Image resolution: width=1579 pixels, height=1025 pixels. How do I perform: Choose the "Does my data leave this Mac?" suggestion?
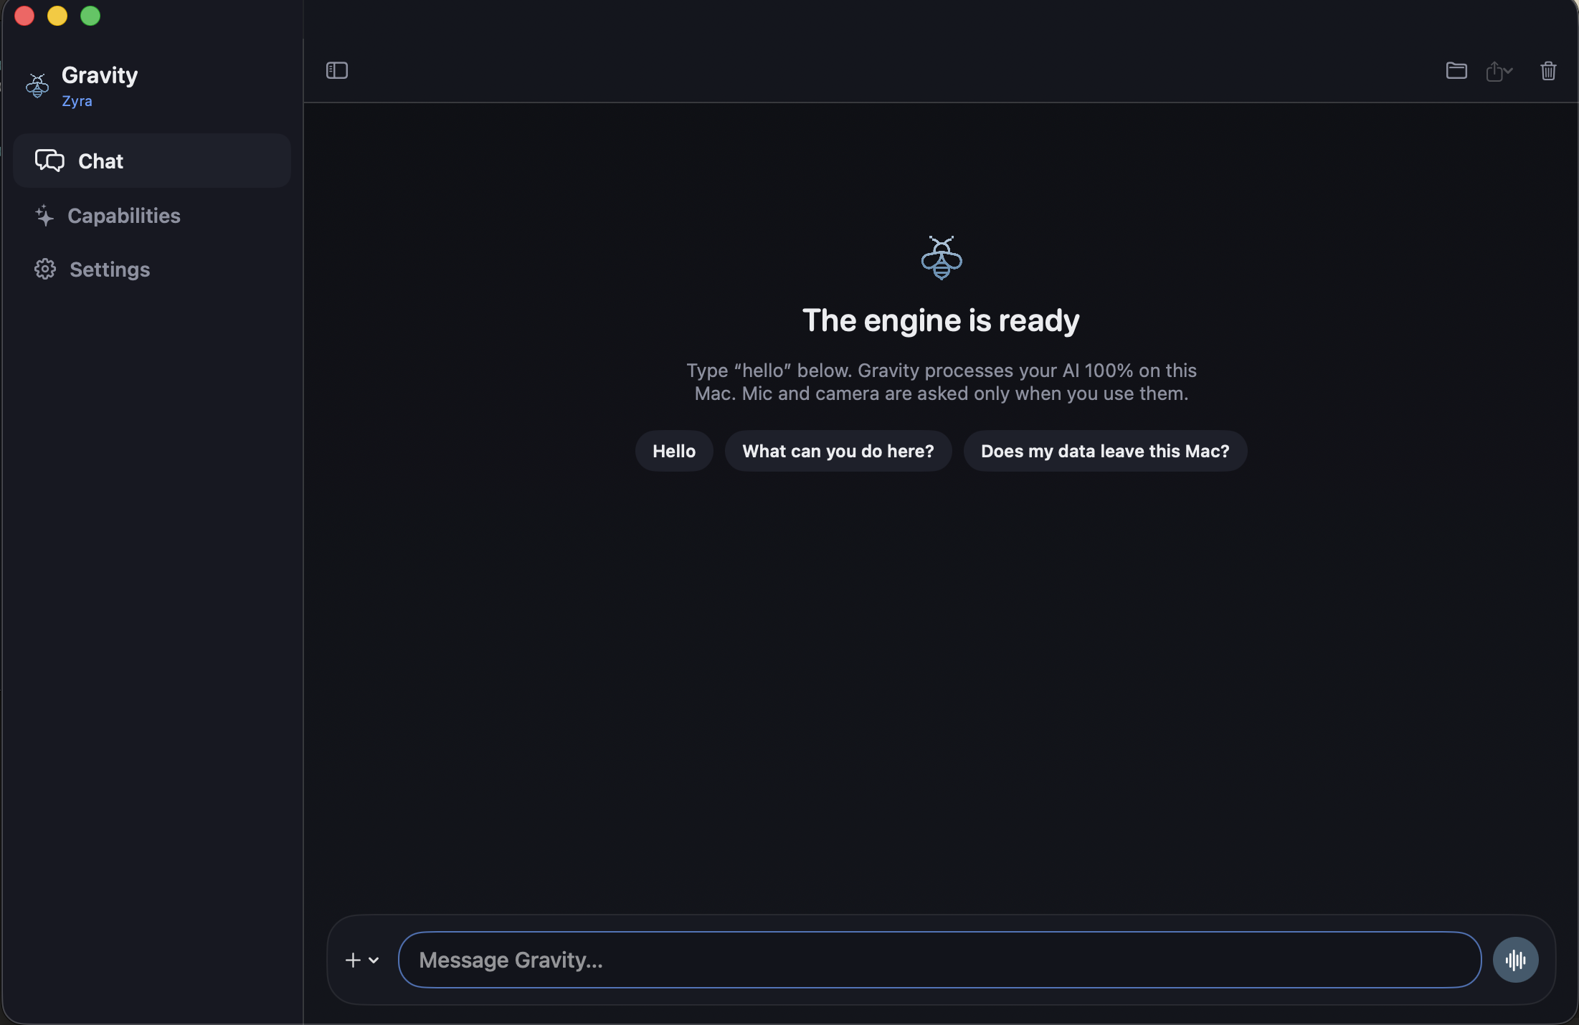[x=1105, y=451]
